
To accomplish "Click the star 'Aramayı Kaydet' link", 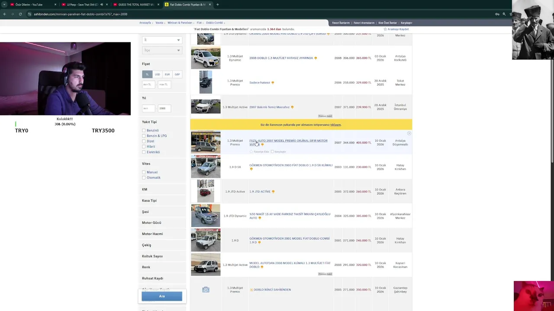I will point(396,29).
